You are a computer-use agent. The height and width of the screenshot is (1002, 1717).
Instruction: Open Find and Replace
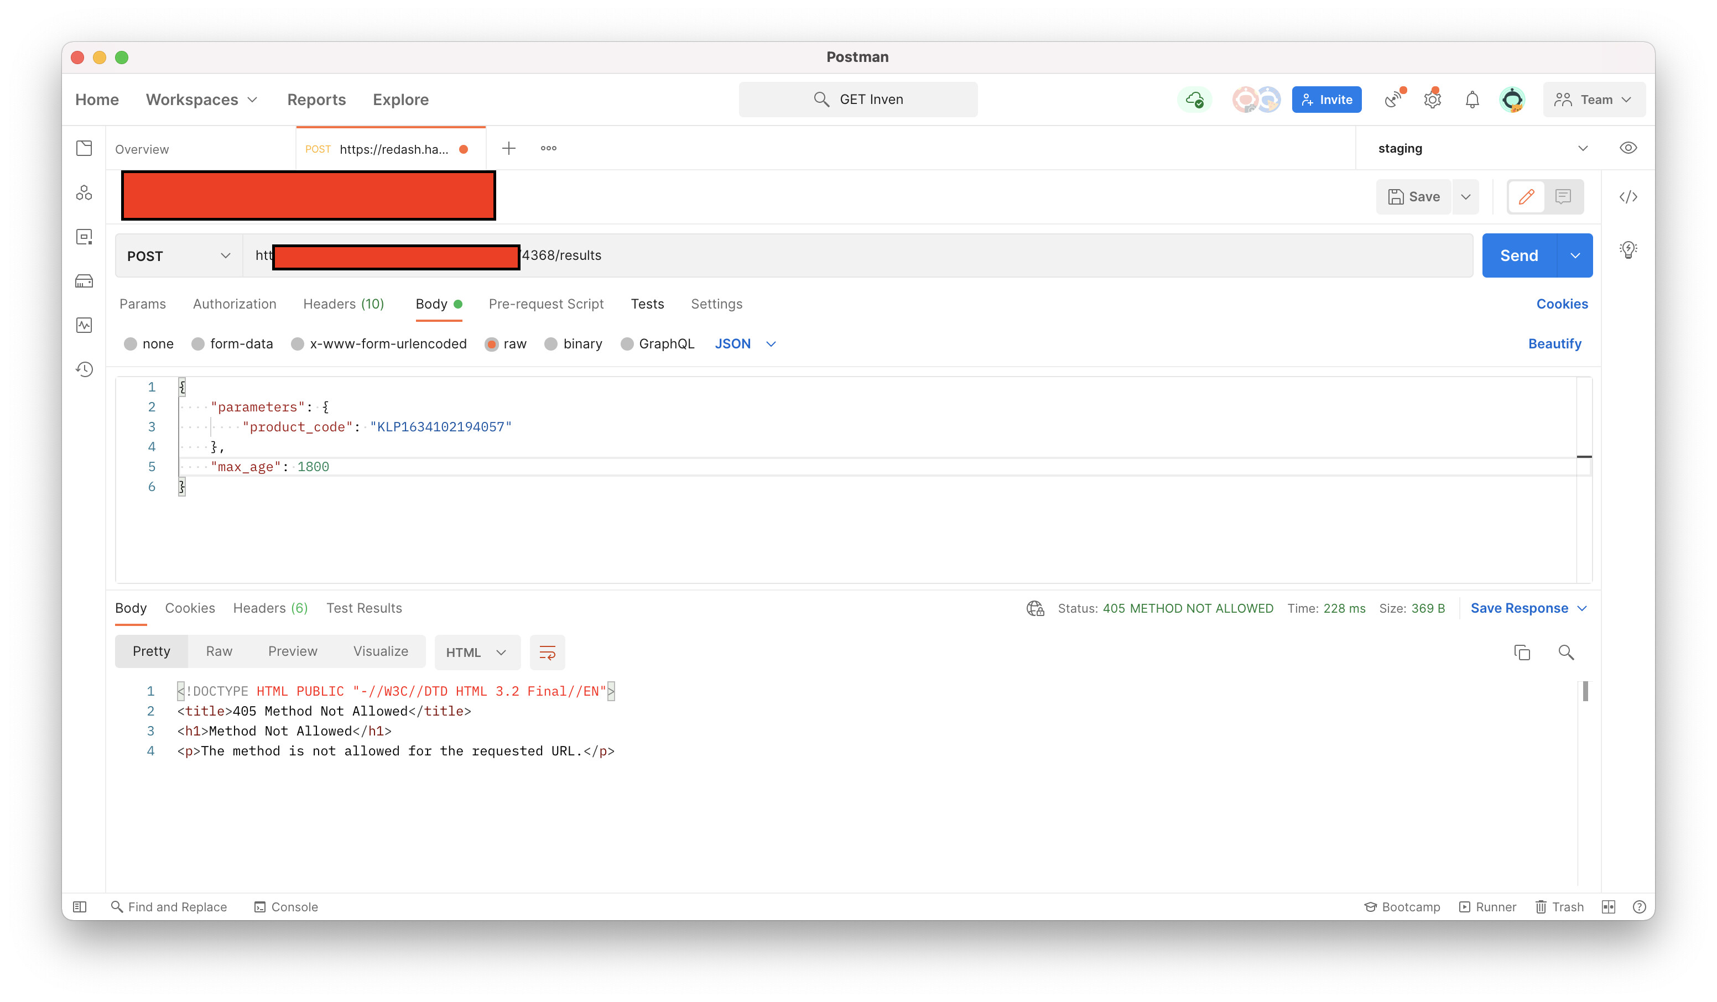[169, 907]
